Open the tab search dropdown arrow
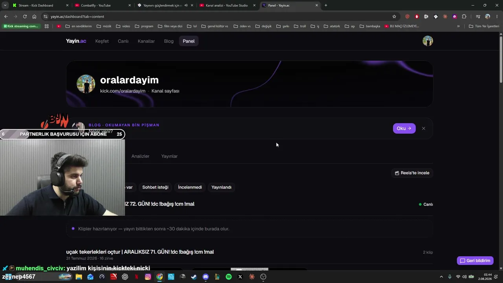This screenshot has width=503, height=283. [x=5, y=6]
